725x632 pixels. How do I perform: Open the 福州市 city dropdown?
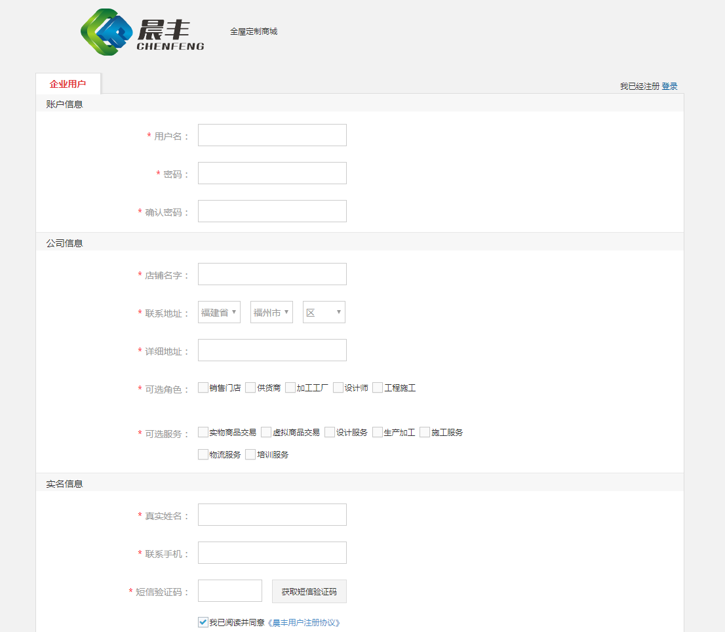pyautogui.click(x=271, y=311)
